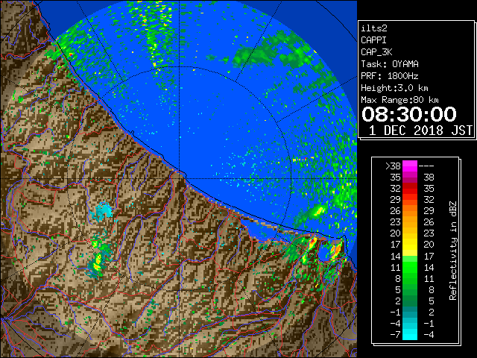The image size is (477, 358).
Task: Click the 'Task: OYAMA' line
Action: (390, 64)
